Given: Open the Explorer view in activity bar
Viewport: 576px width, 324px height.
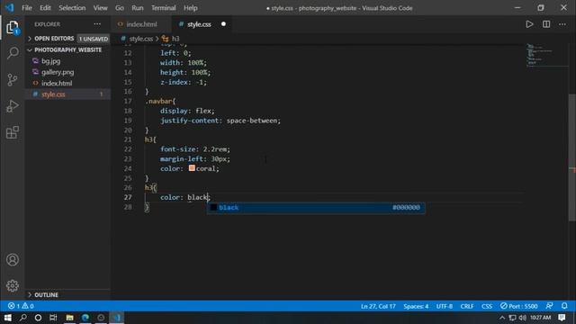Looking at the screenshot, I should coord(12,28).
